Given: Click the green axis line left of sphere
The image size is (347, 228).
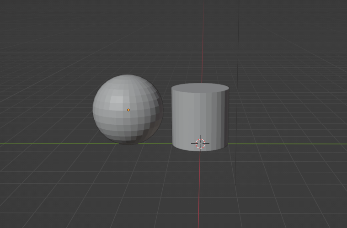Looking at the screenshot, I should [46, 143].
